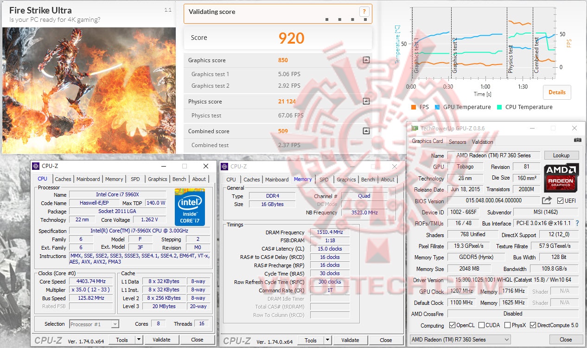This screenshot has height=348, width=587.
Task: Open Tools dropdown arrow in right CPU-Z window
Action: click(x=327, y=340)
